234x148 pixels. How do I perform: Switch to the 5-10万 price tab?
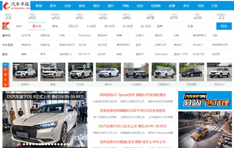tap(91, 26)
